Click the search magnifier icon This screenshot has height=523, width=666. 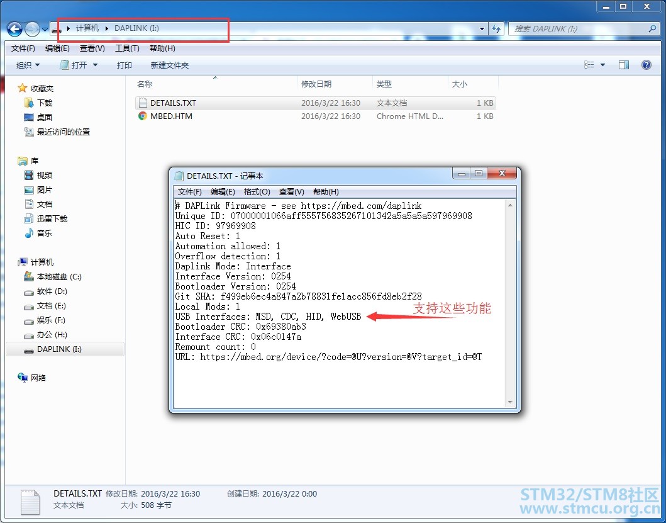[x=652, y=28]
